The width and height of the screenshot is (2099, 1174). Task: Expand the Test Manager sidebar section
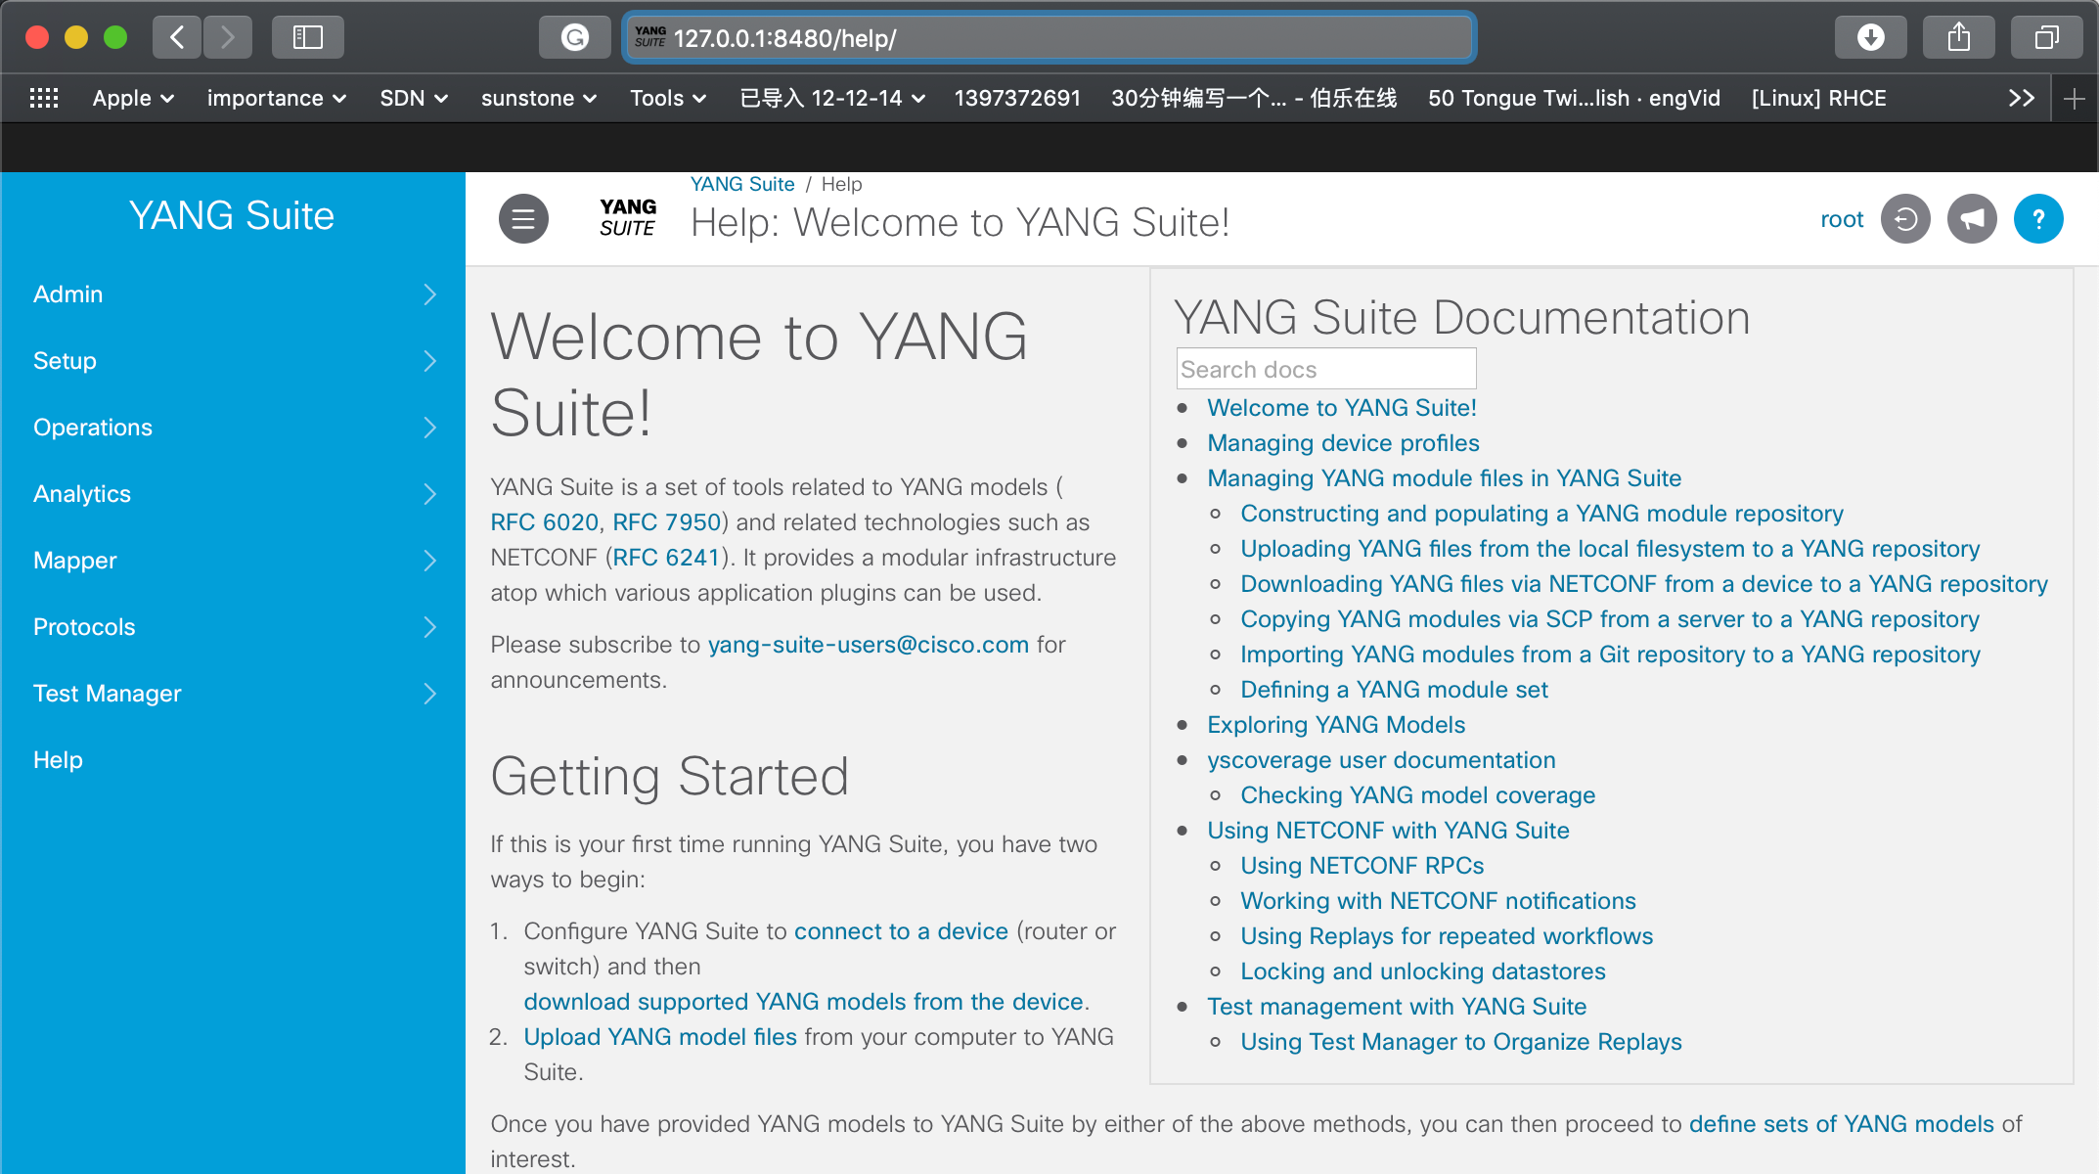[233, 694]
